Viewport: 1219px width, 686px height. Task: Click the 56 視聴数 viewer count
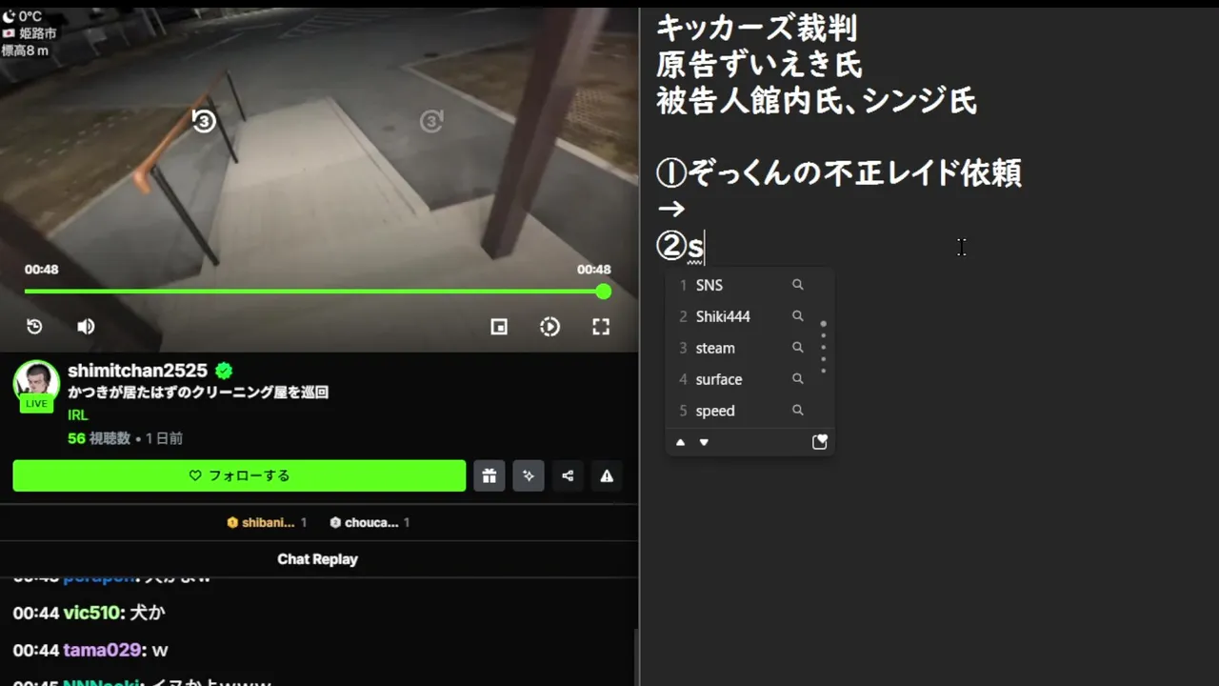[99, 438]
